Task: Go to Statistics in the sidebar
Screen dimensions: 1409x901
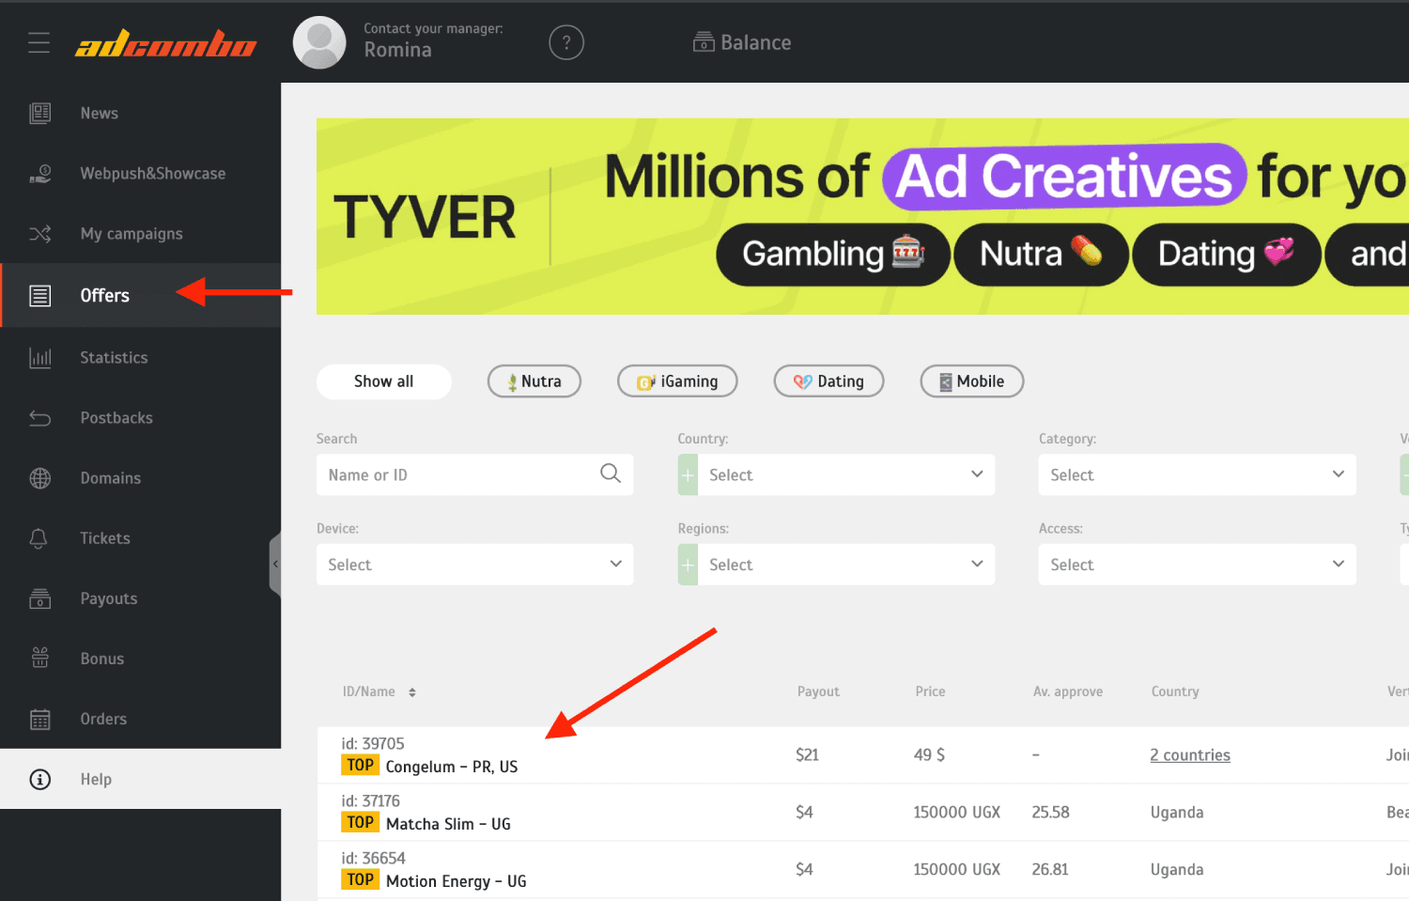Action: click(x=114, y=358)
